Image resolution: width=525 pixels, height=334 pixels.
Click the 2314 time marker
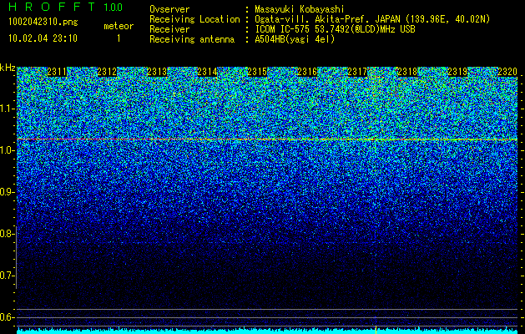207,72
